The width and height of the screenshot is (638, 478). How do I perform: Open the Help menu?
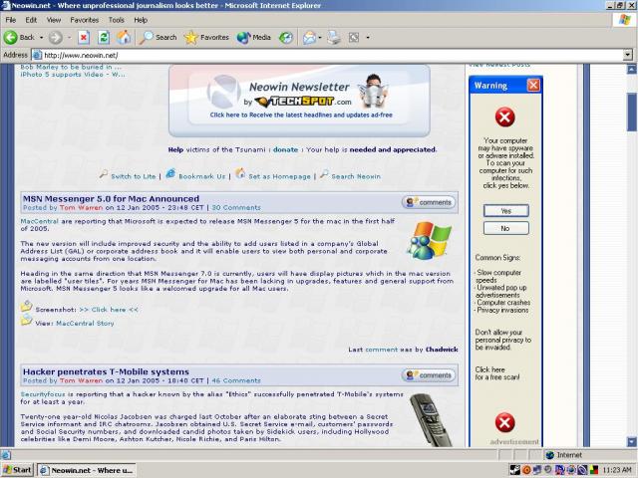coord(141,20)
